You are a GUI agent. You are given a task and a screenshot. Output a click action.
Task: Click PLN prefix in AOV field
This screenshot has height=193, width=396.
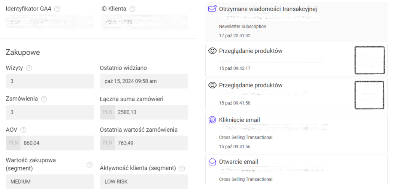(13, 143)
